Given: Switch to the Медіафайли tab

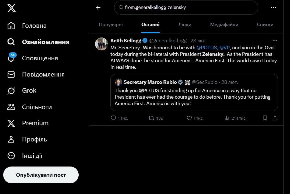Looking at the screenshot, I should click(224, 25).
